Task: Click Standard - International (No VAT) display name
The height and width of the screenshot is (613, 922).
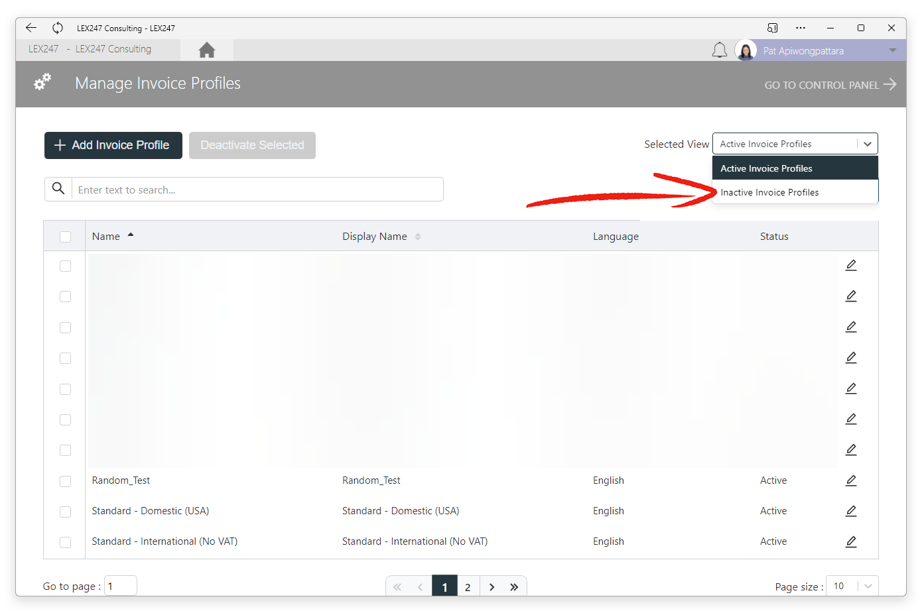Action: [x=415, y=541]
